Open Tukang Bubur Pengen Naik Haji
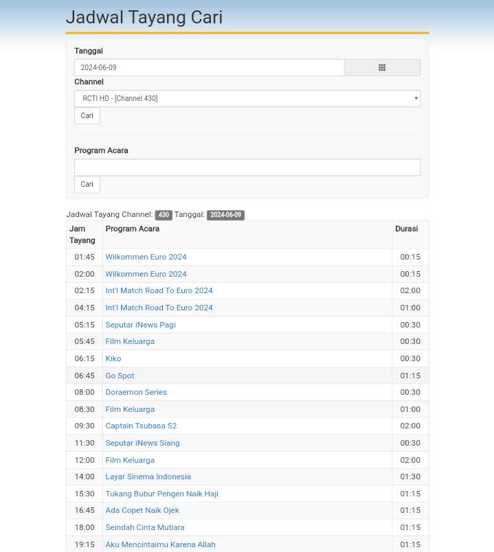494x552 pixels. 161,494
